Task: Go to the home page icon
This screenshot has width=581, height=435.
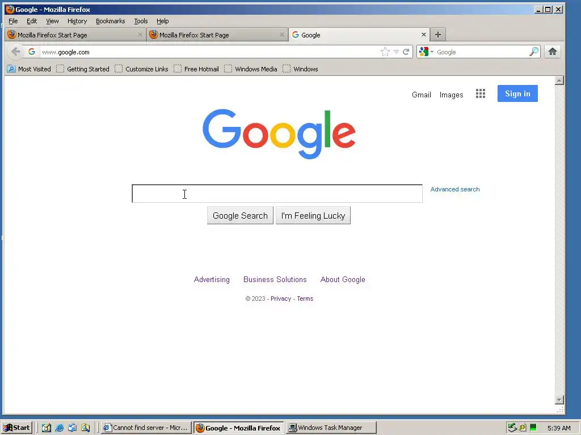Action: point(553,52)
